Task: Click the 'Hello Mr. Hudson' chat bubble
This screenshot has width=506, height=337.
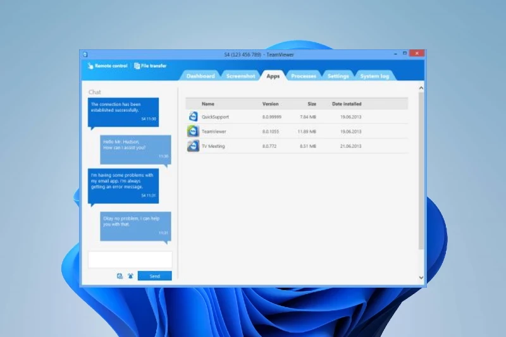Action: (135, 150)
